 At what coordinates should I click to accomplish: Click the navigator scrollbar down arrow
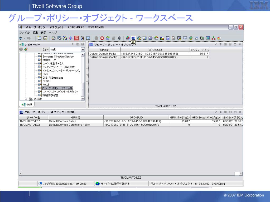(x=83, y=99)
